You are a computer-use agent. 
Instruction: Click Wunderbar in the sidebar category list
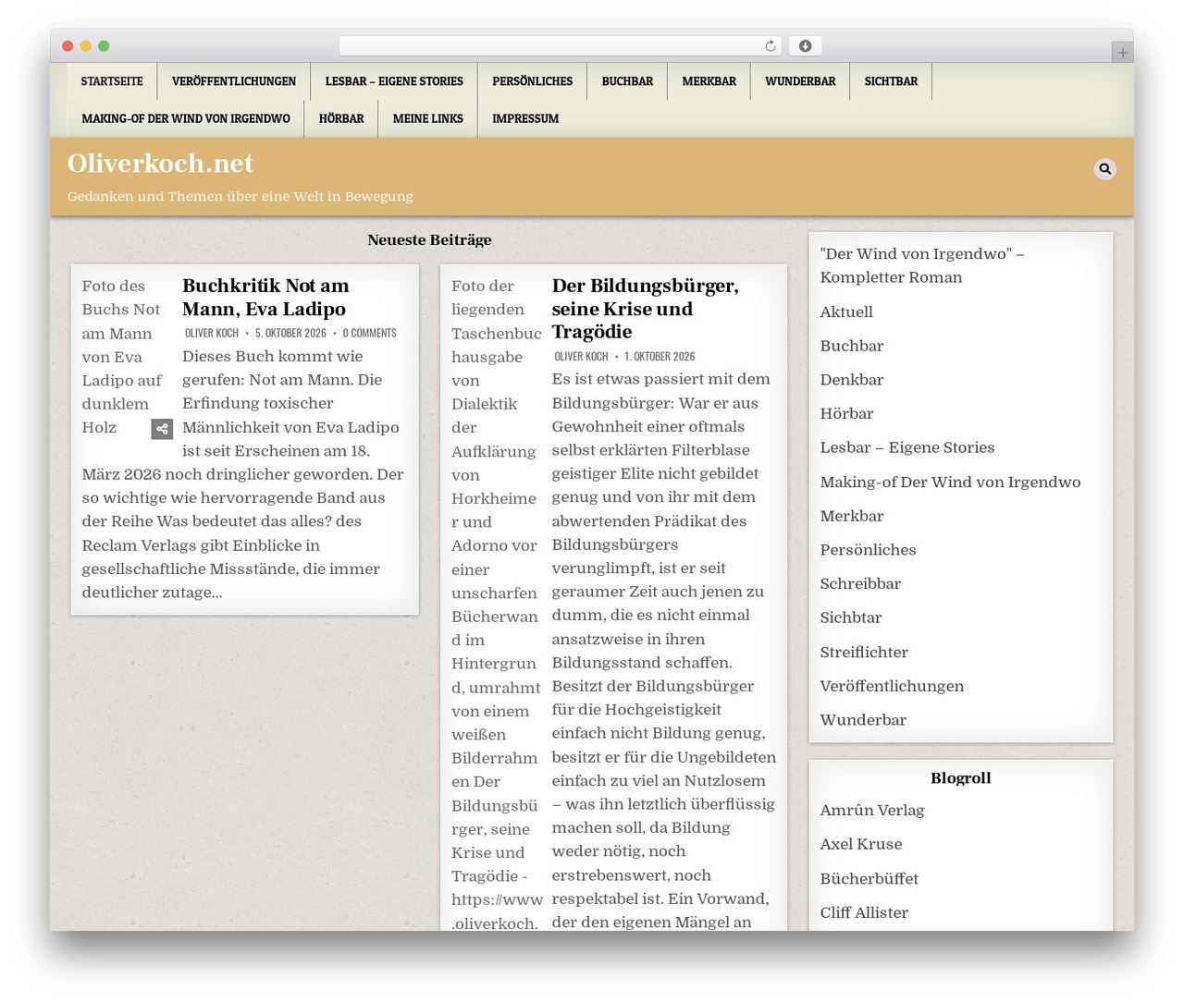point(863,720)
